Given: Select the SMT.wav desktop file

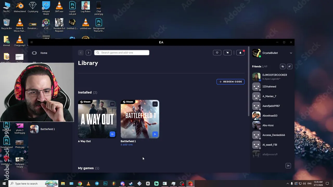Looking at the screenshot, I should click(x=59, y=7).
